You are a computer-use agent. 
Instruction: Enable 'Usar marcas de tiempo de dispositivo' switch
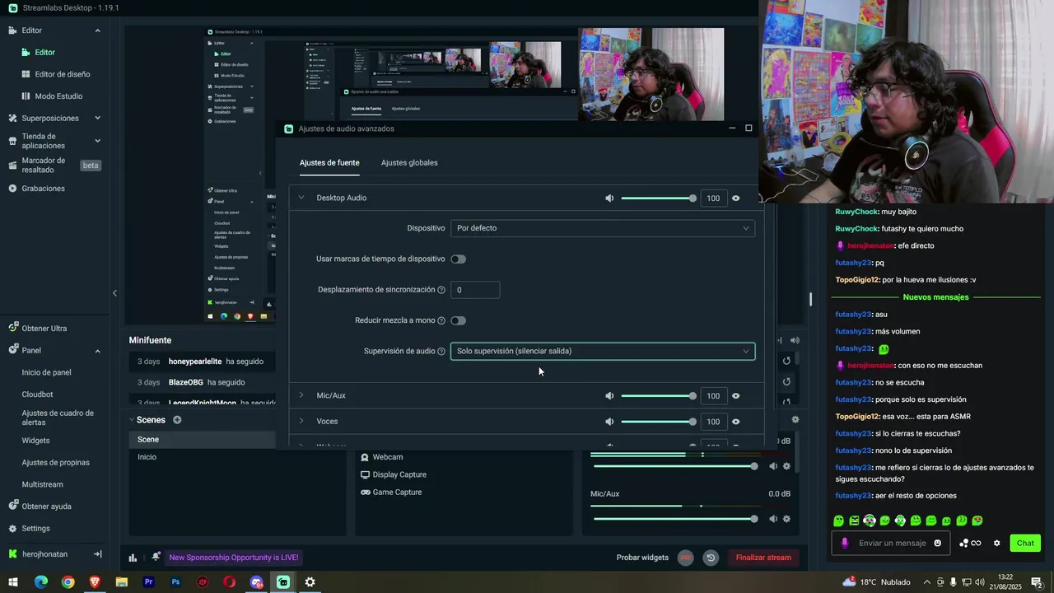coord(458,259)
